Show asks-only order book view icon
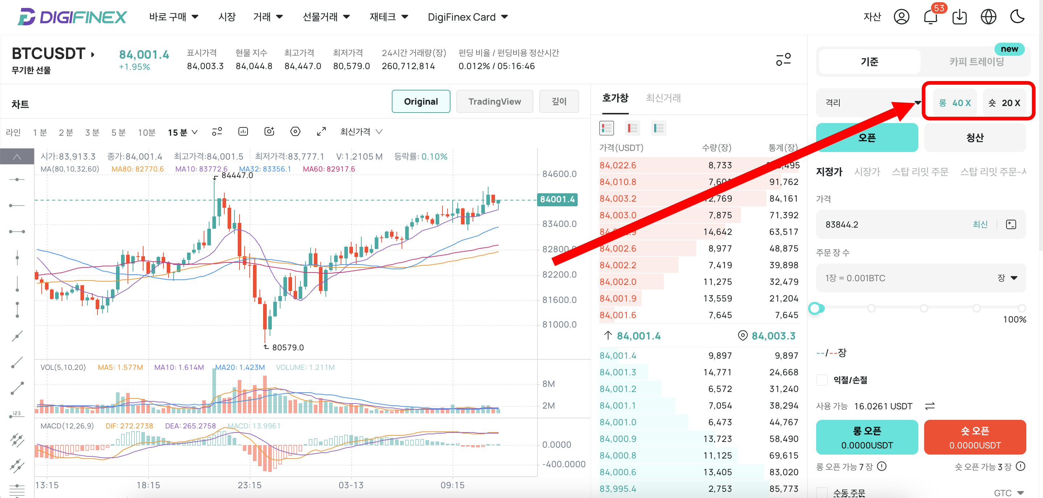Viewport: 1043px width, 498px height. 632,128
